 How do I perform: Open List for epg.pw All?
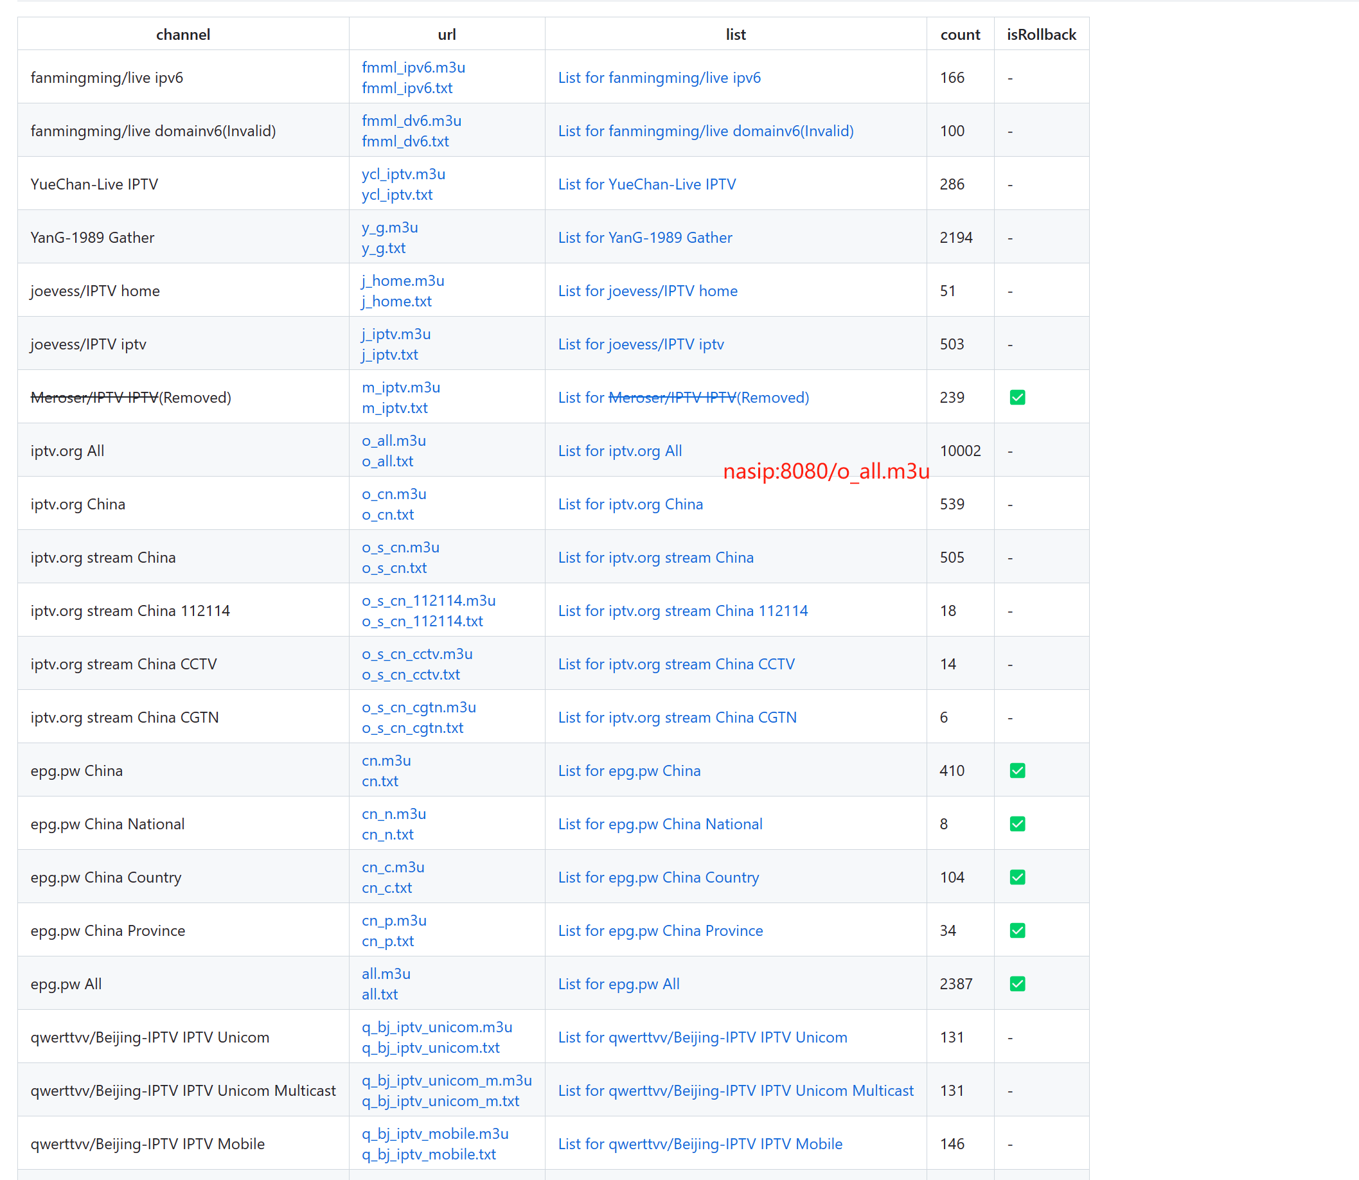pos(619,985)
